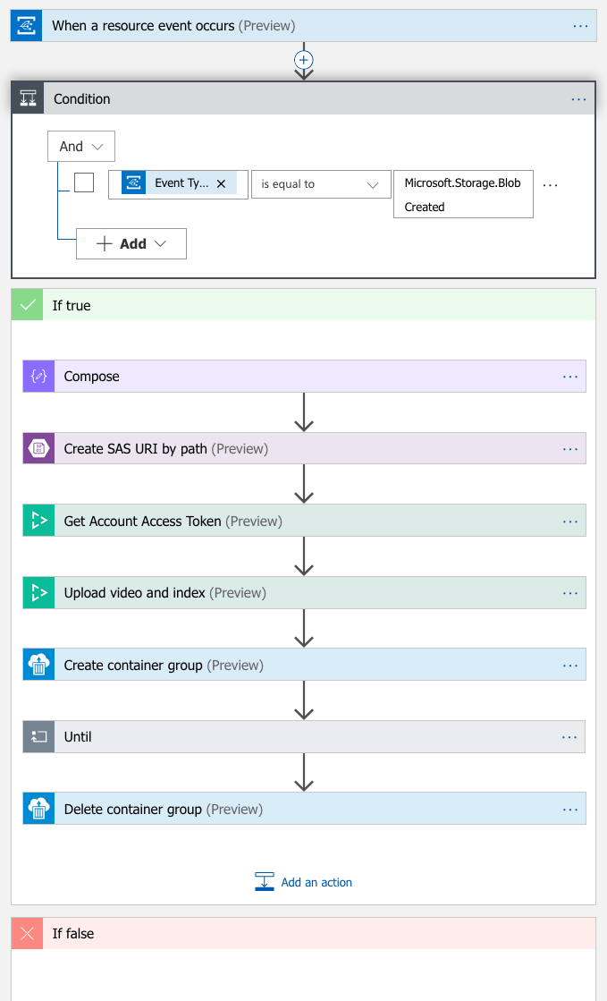Screen dimensions: 607x1001
Task: Click the Add an action link
Action: click(x=316, y=881)
